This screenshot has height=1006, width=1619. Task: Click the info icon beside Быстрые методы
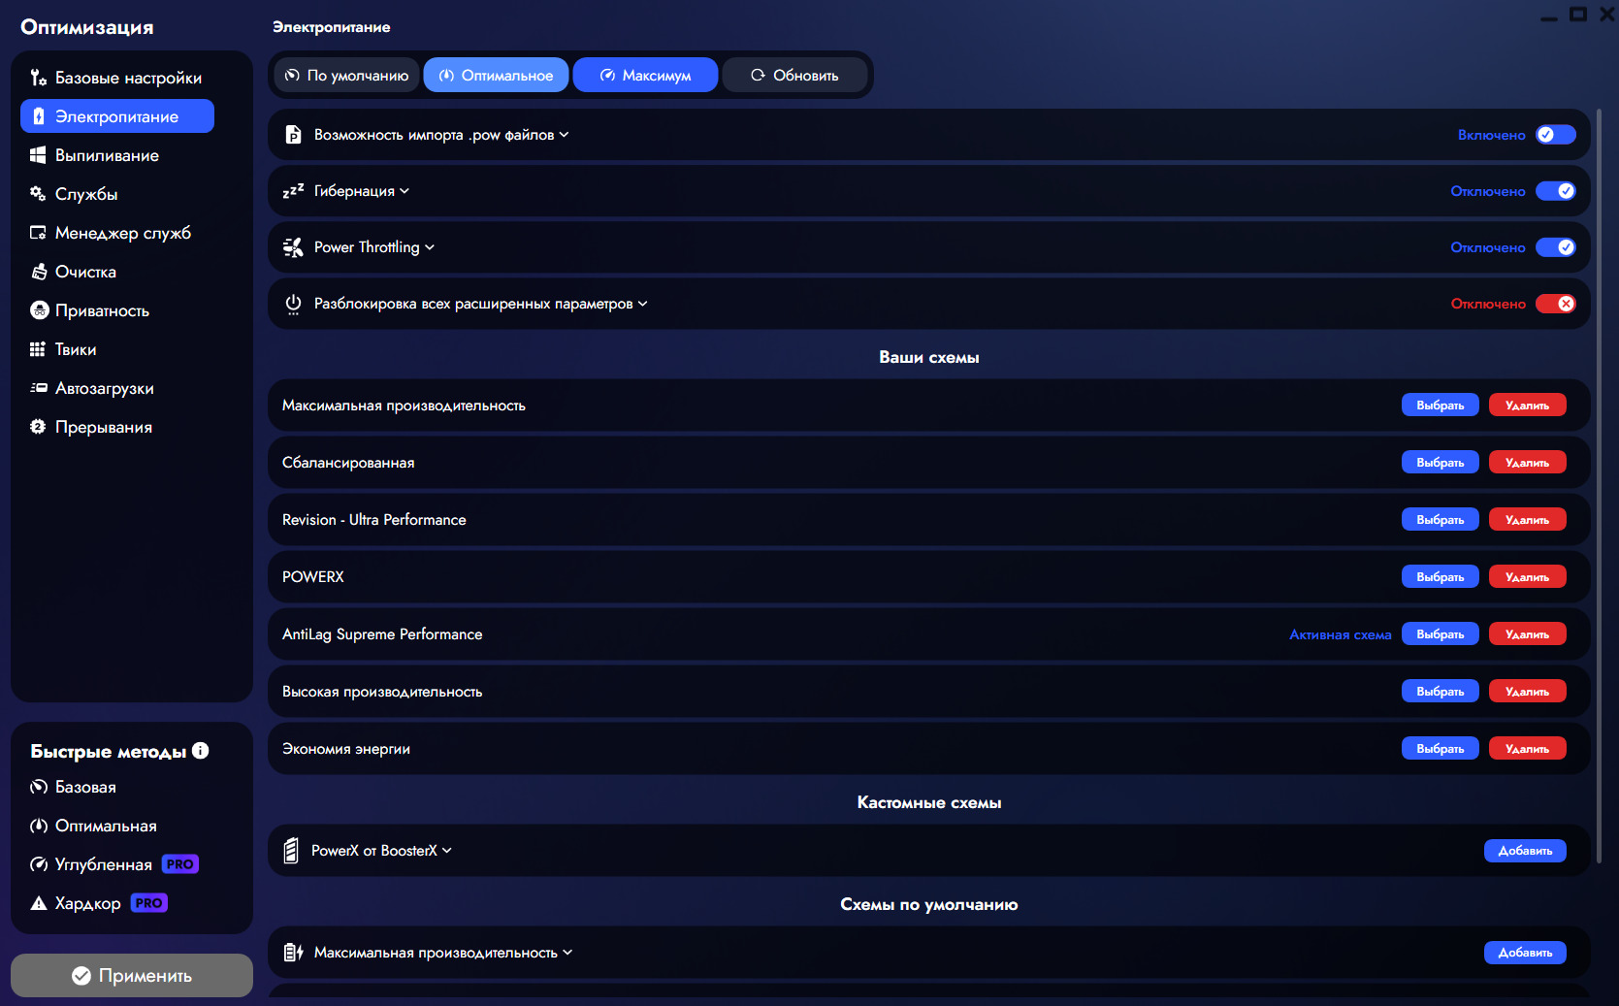tap(201, 750)
